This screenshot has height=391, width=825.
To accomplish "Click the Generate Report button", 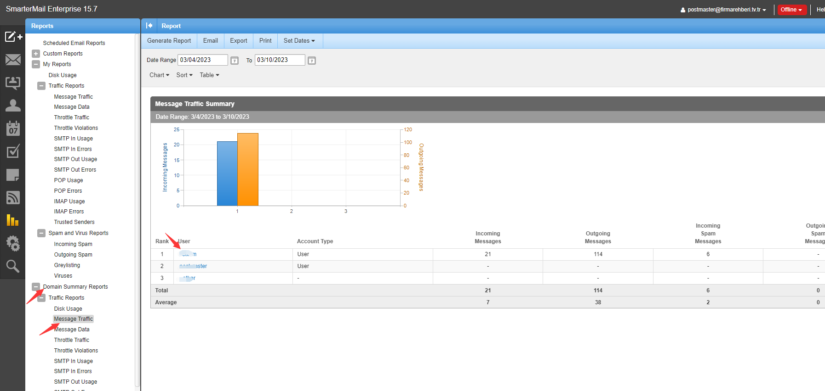I will pos(169,41).
